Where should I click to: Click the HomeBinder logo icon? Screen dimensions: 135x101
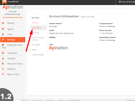point(4,2)
